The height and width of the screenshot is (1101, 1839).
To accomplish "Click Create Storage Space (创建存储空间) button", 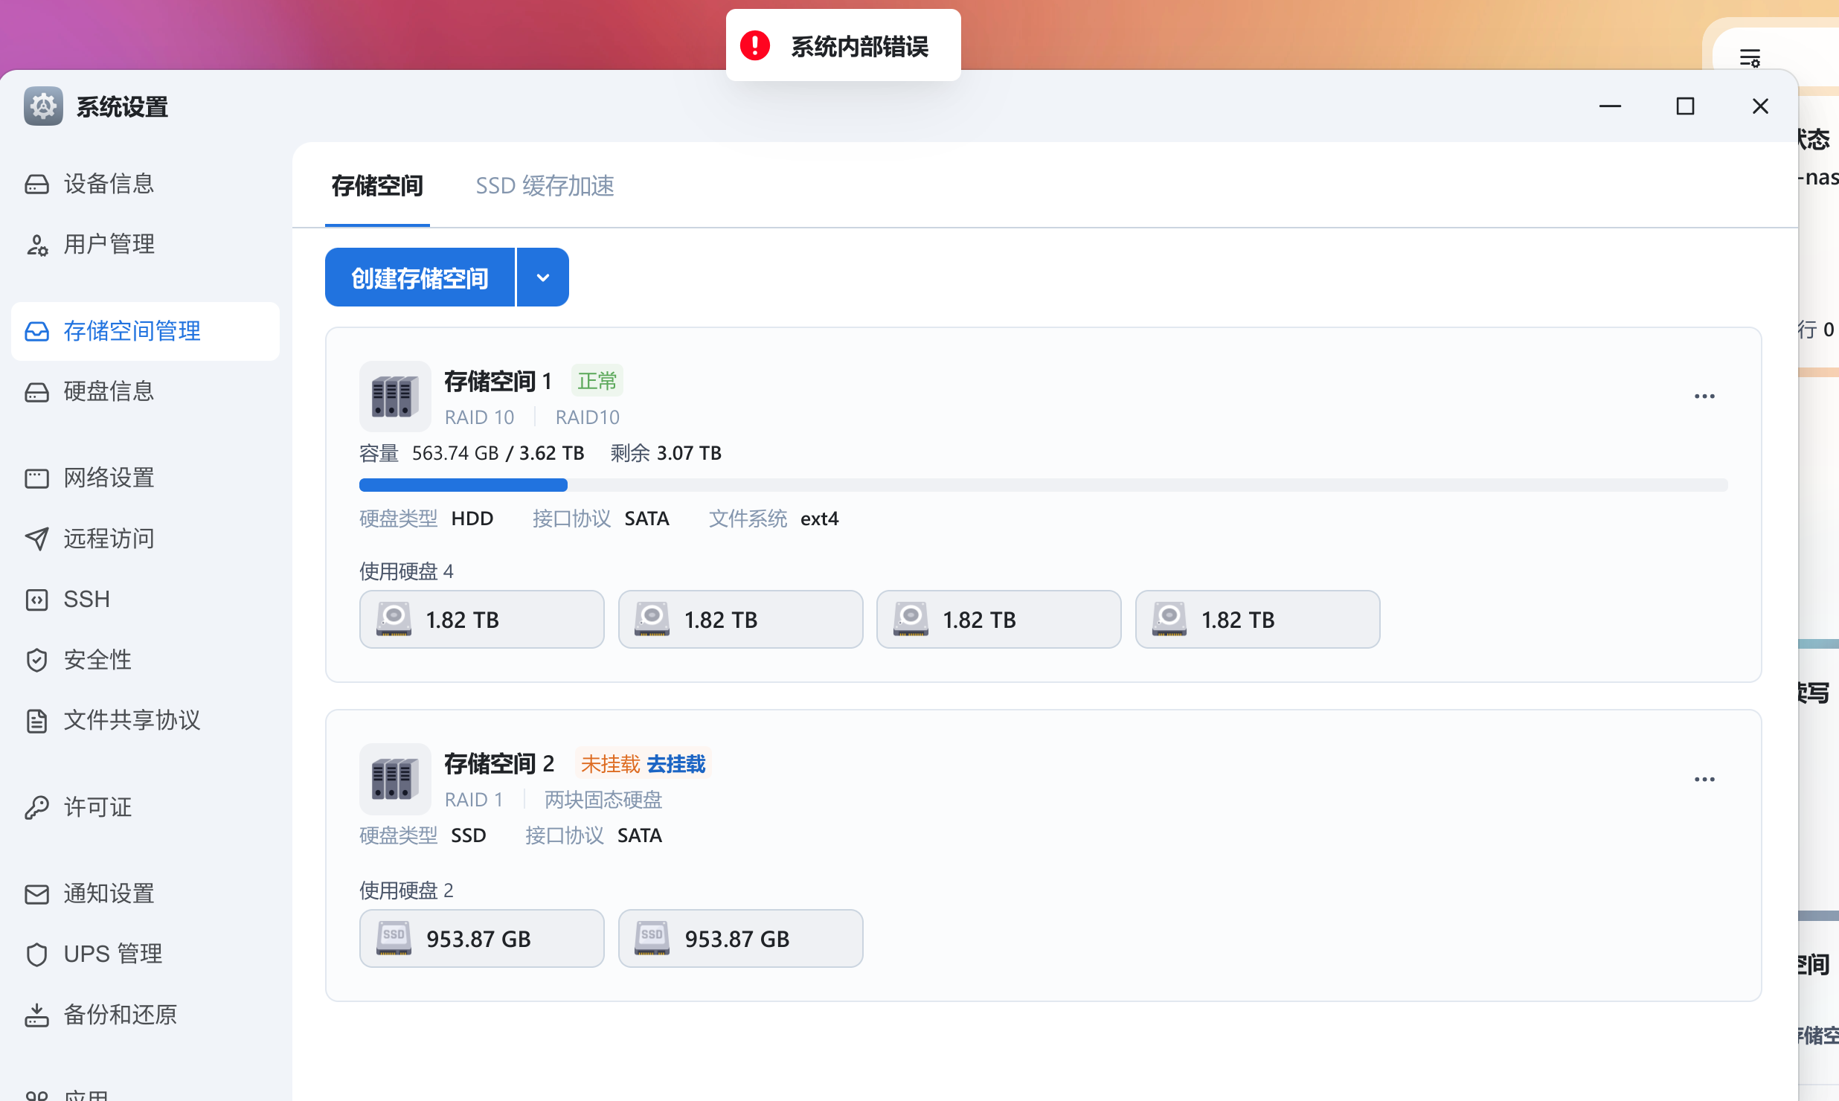I will 420,277.
